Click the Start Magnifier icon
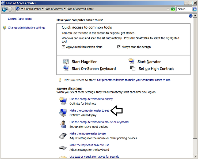Screen dimensions: 198x159 (x=66, y=62)
